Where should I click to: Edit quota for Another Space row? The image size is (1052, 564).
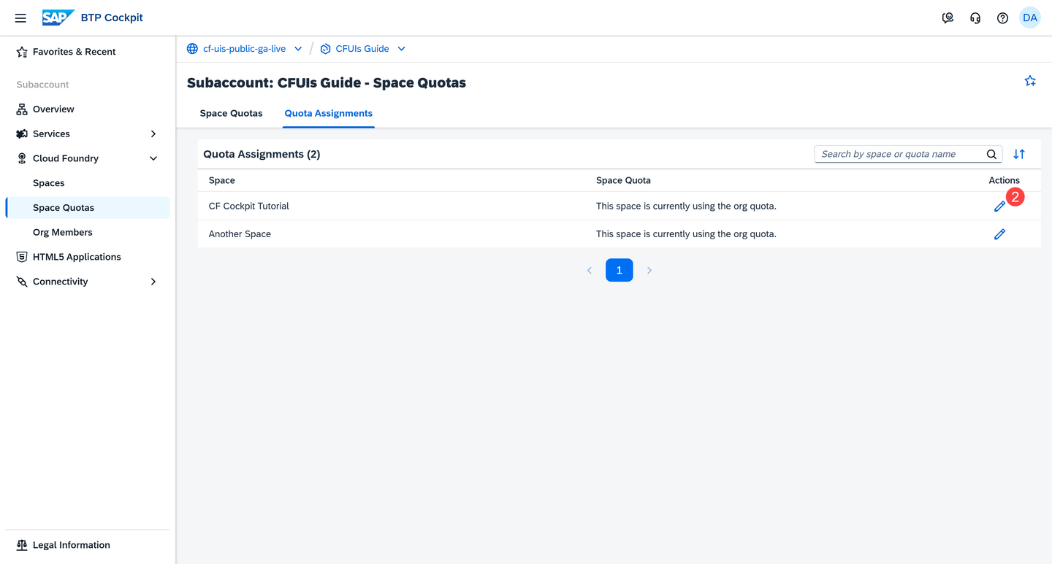click(x=999, y=234)
